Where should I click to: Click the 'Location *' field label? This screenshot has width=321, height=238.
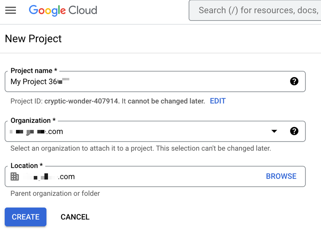click(x=27, y=166)
